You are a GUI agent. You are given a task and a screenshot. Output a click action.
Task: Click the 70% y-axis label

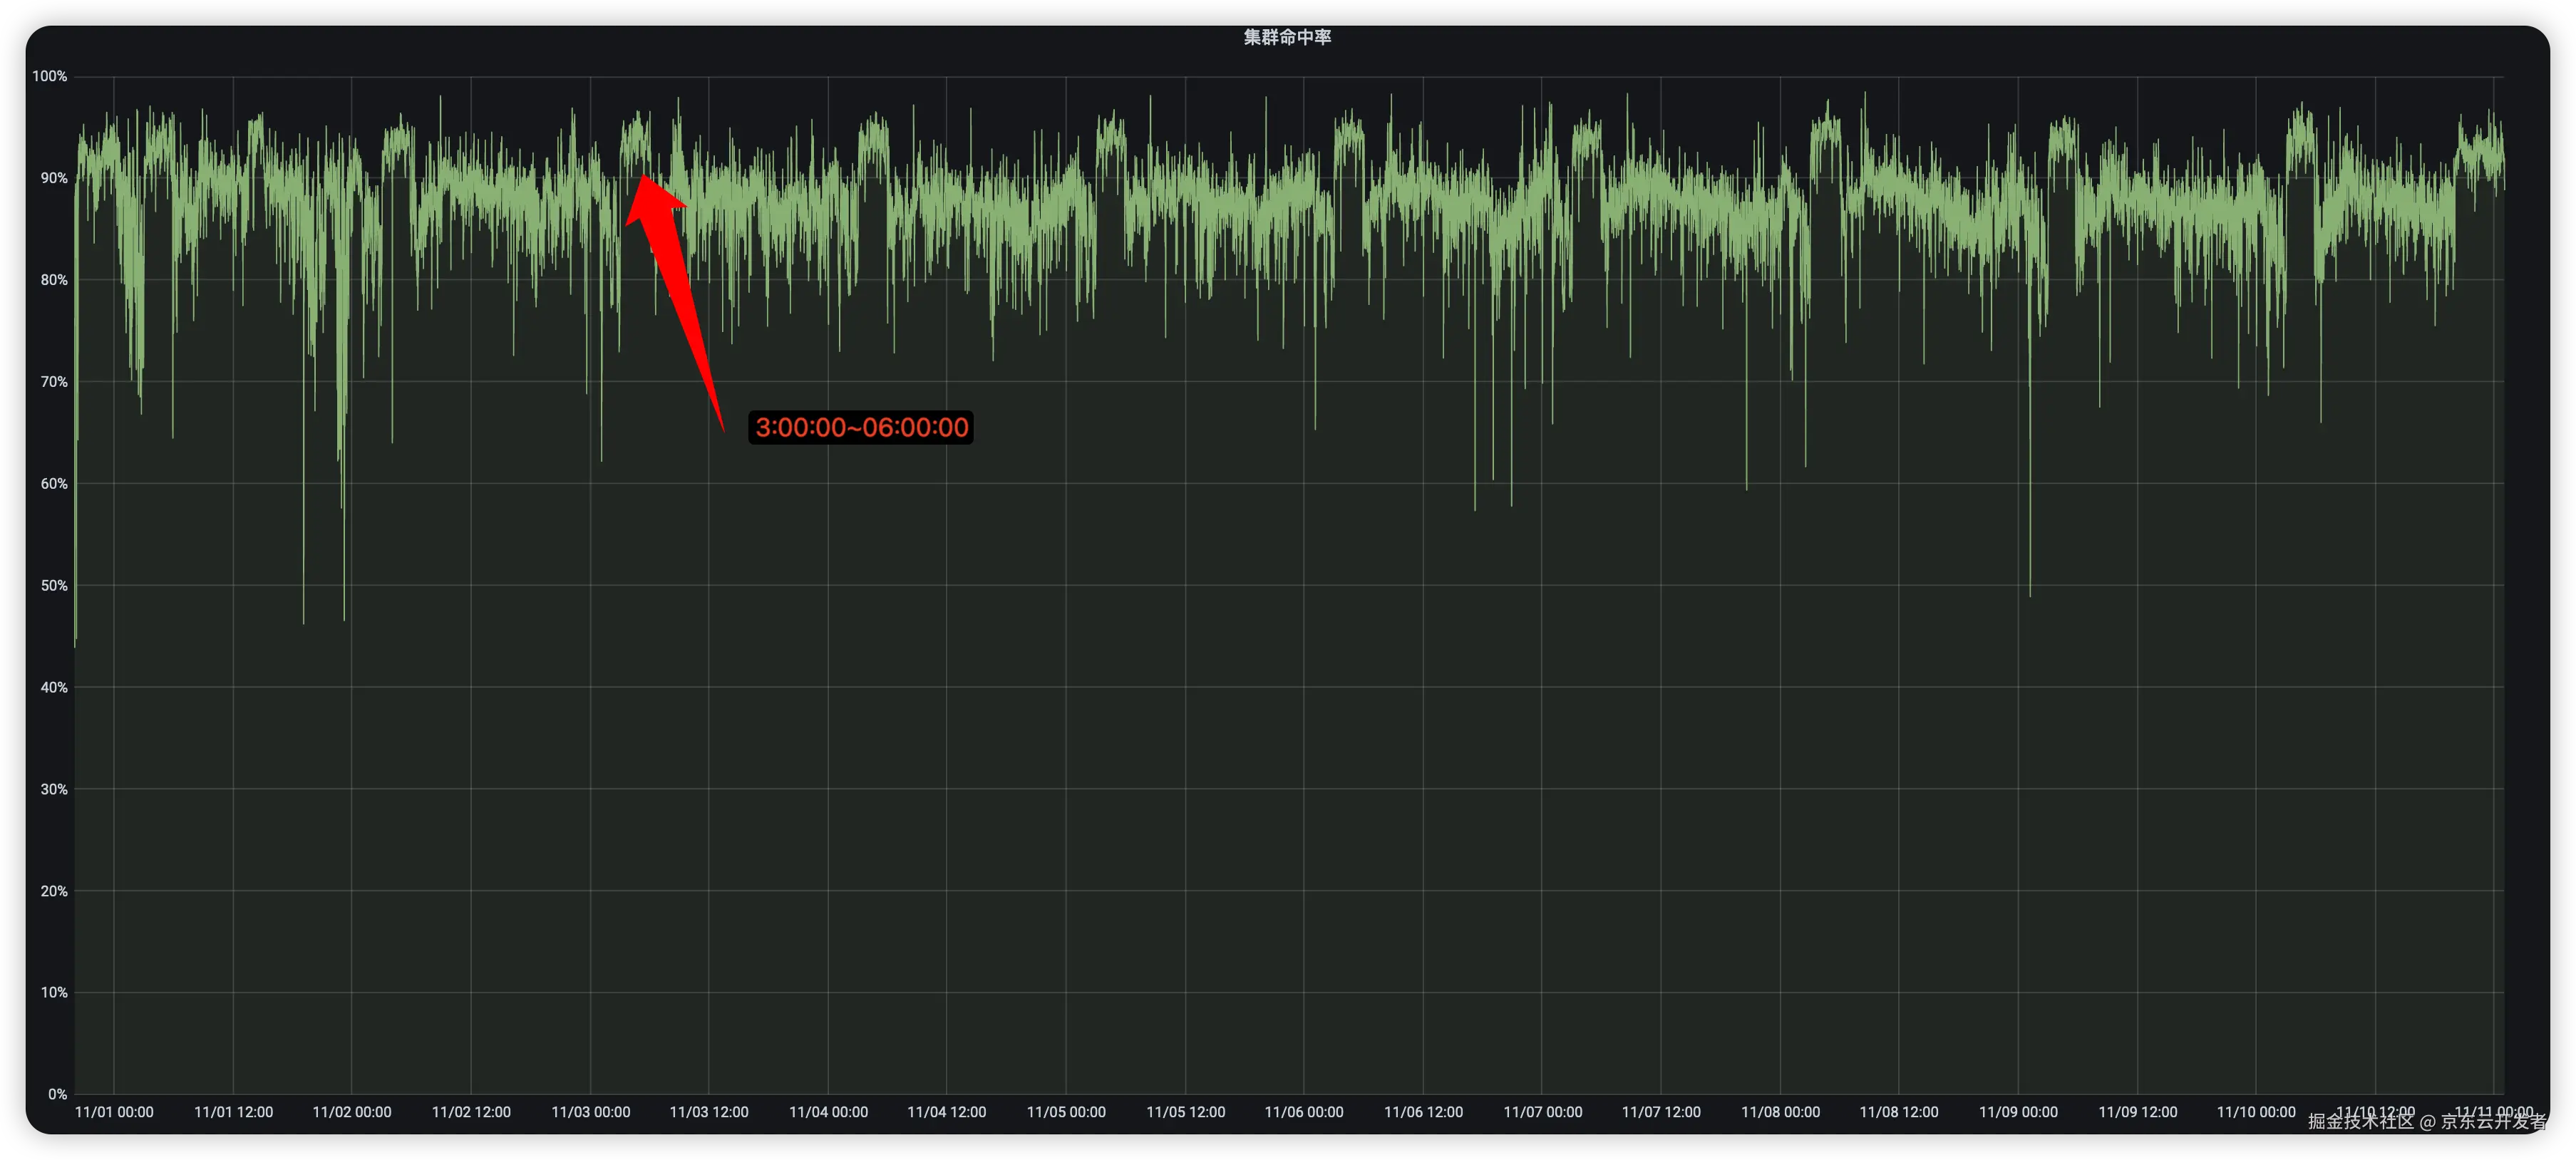click(x=54, y=382)
